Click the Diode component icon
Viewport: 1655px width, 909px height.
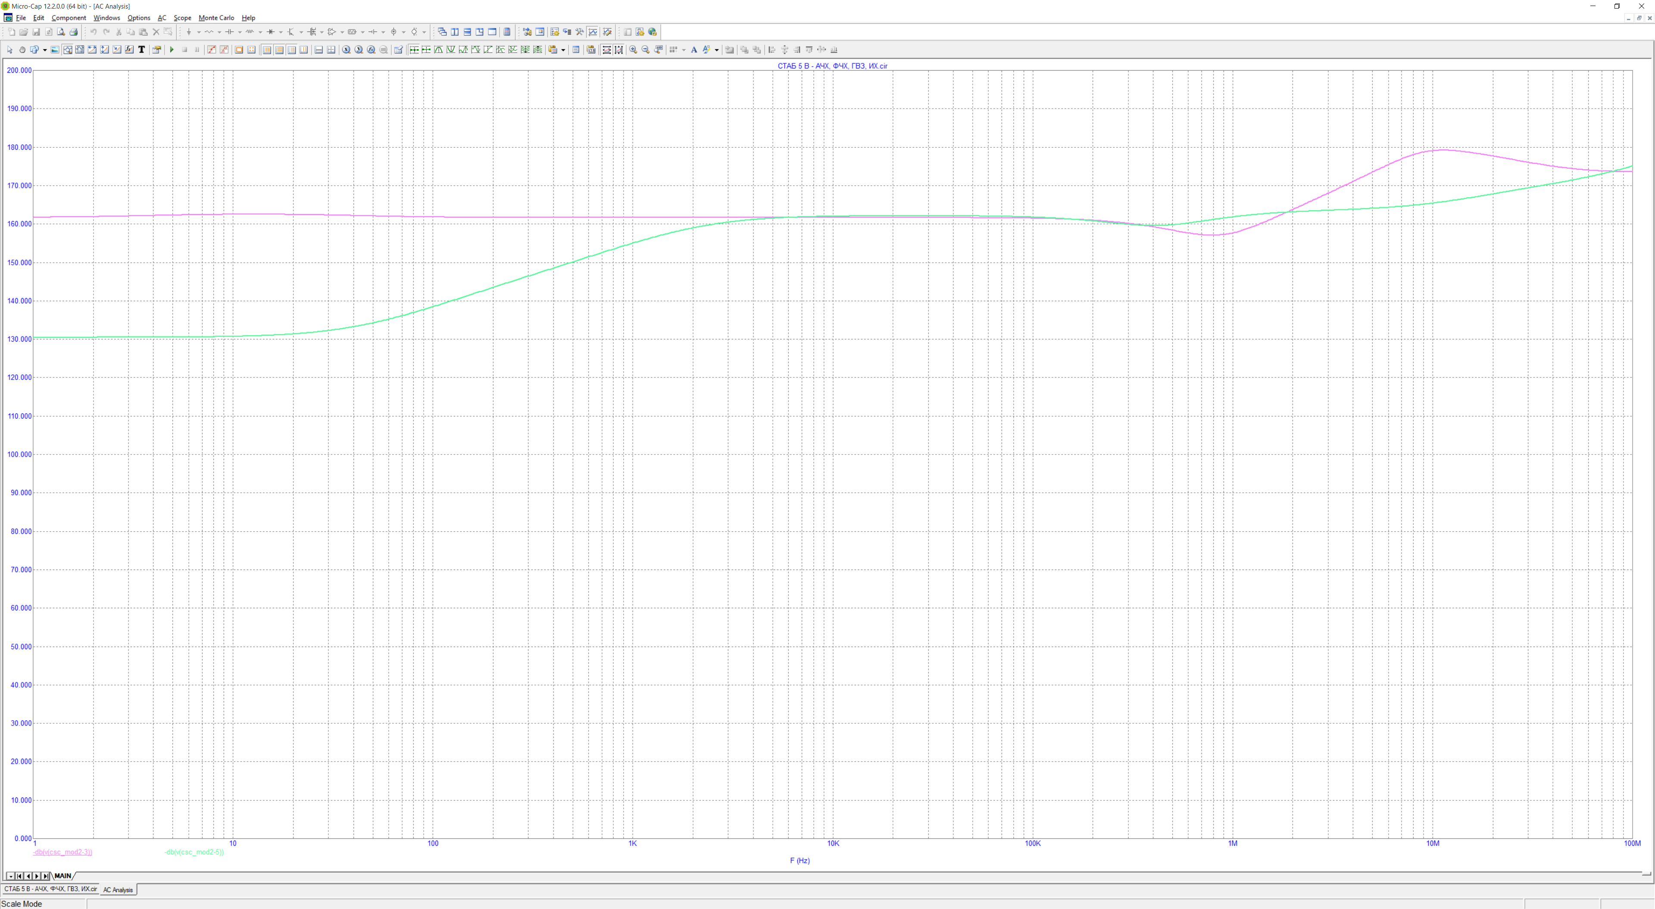(x=271, y=31)
